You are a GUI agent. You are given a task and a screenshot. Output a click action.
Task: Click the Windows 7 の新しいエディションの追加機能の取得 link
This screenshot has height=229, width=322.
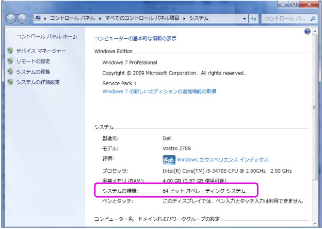coord(159,91)
